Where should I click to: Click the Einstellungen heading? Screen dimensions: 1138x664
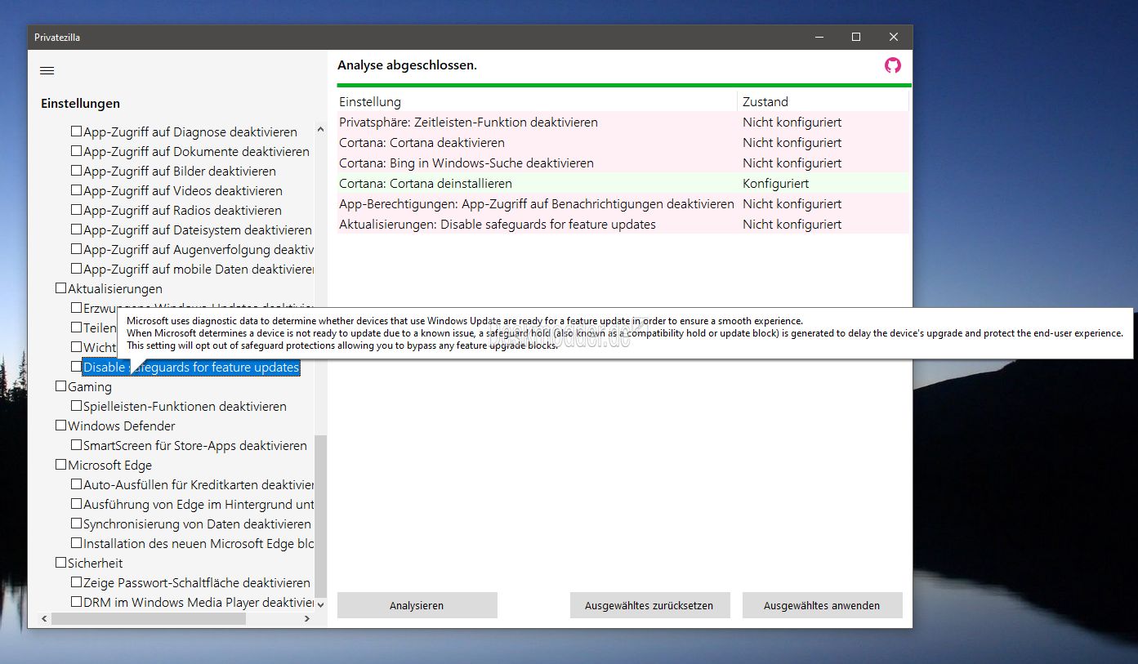(80, 103)
